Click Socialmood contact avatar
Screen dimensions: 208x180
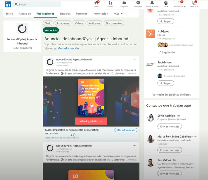tap(160, 76)
